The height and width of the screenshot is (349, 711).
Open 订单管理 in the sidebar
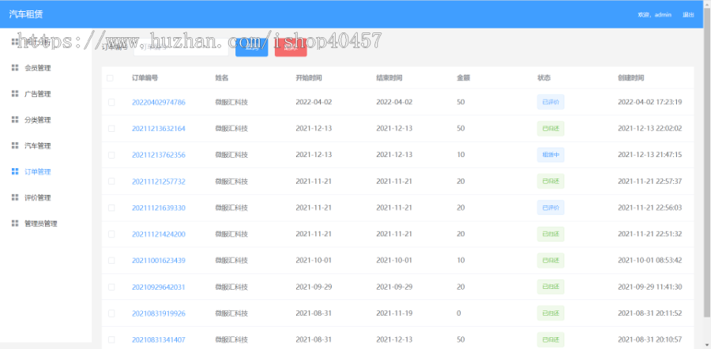(x=38, y=172)
